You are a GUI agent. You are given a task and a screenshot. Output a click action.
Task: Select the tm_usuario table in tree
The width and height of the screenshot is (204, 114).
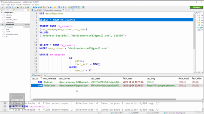coord(10,27)
